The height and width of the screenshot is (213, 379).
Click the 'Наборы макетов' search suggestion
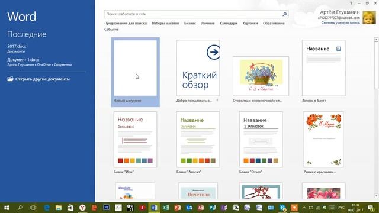pos(165,24)
